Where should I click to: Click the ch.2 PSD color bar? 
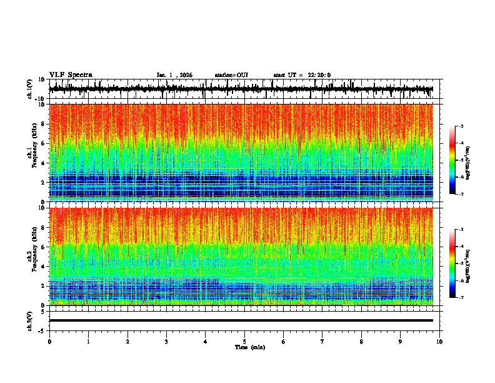click(452, 263)
